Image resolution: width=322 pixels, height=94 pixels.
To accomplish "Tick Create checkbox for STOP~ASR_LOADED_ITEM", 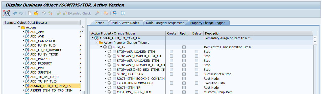I will tap(171, 52).
